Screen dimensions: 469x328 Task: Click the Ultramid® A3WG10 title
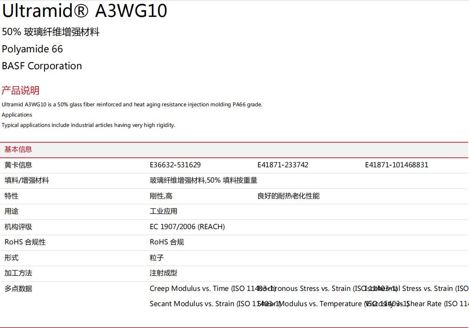(x=85, y=11)
